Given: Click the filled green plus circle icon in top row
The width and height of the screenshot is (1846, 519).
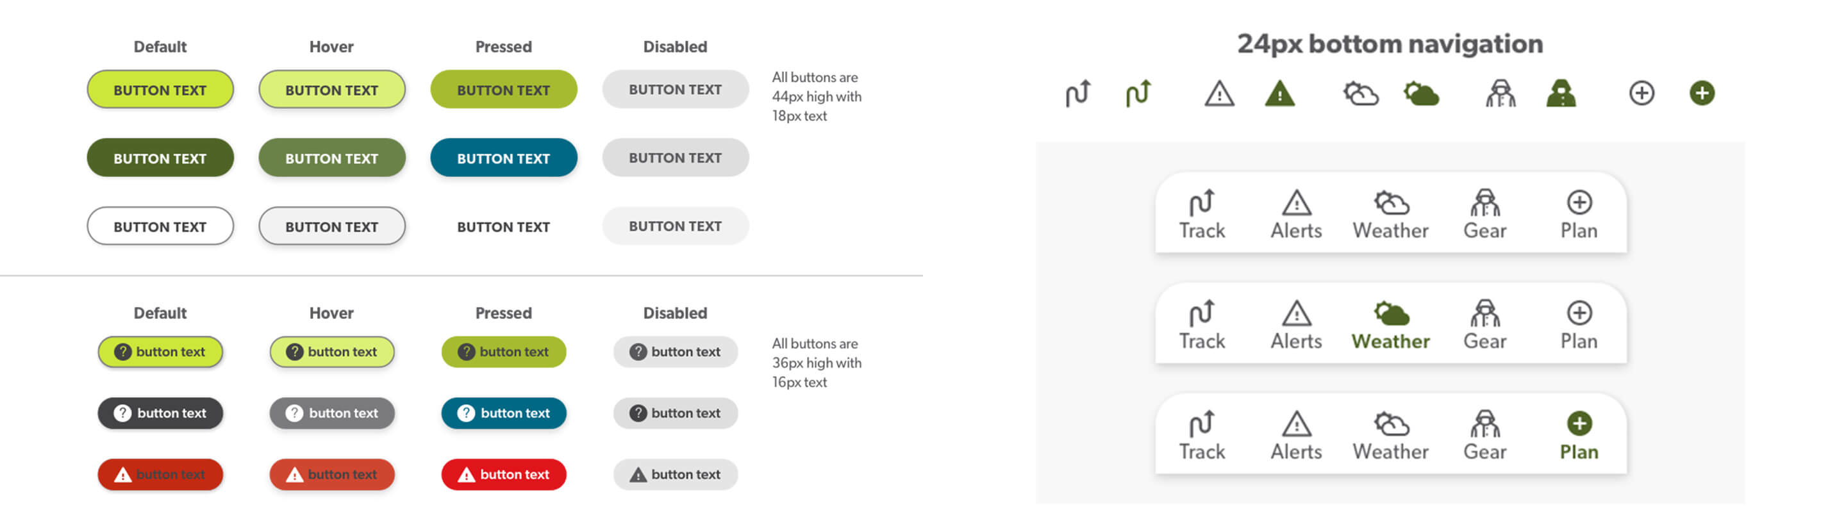Looking at the screenshot, I should click(1701, 92).
